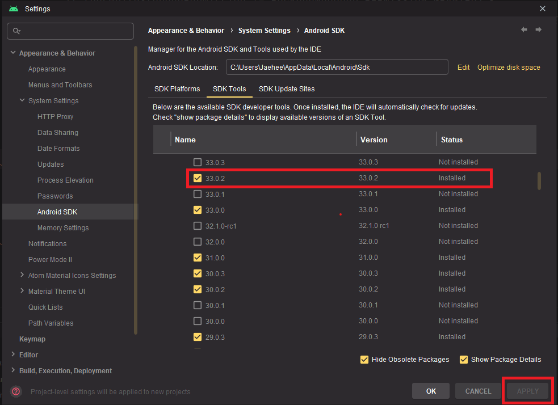Expand the Material Theme UI node
This screenshot has width=558, height=405.
tap(22, 291)
